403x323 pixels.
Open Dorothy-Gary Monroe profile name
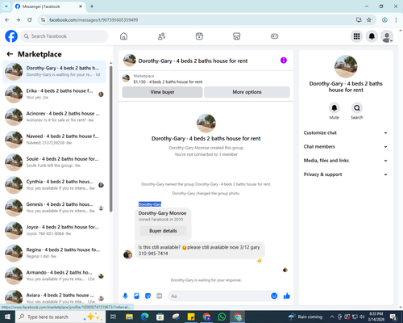click(162, 213)
